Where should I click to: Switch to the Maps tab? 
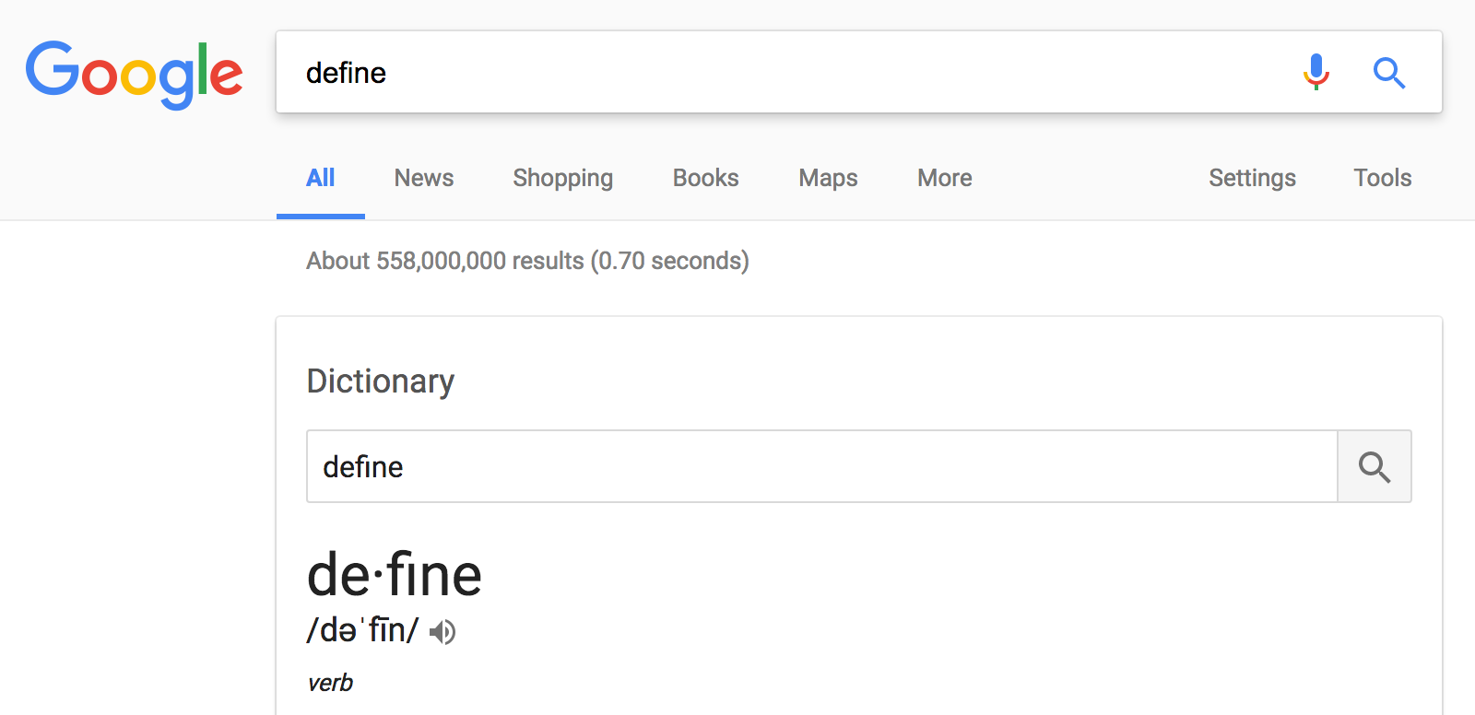click(828, 178)
